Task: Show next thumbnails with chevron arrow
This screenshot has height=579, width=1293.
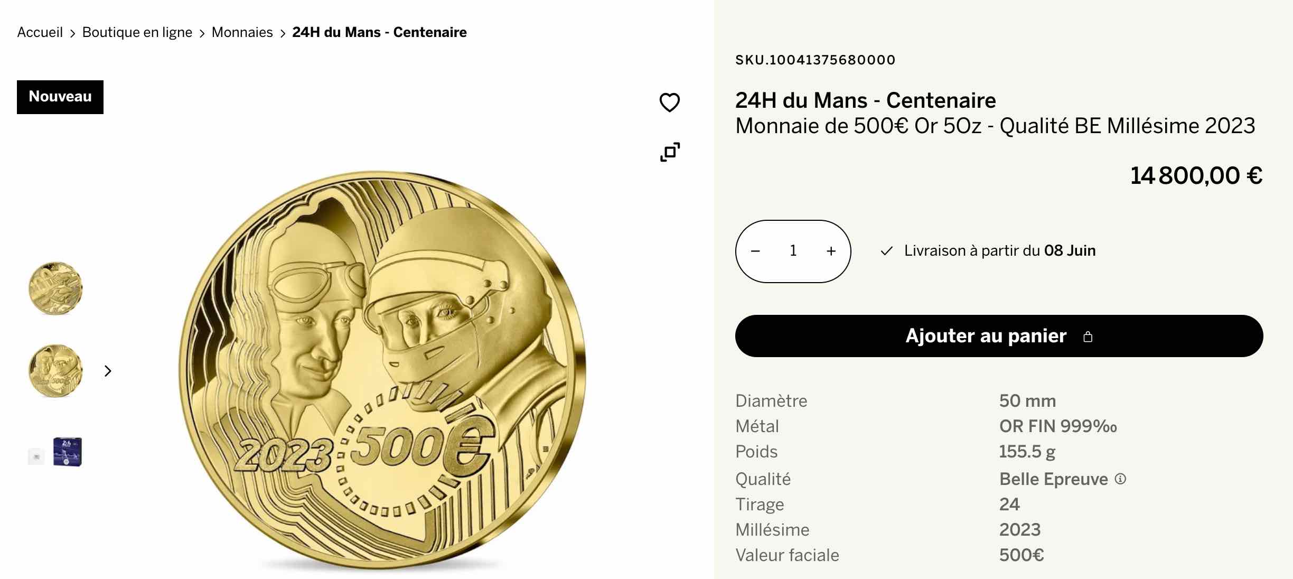Action: [108, 371]
